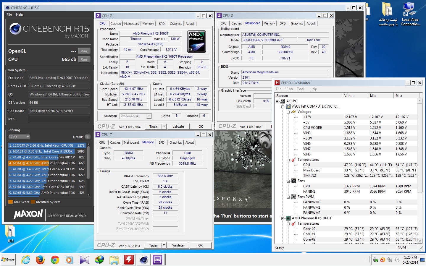
Task: Click Validate in CPU-Z CPU window
Action: pyautogui.click(x=178, y=126)
